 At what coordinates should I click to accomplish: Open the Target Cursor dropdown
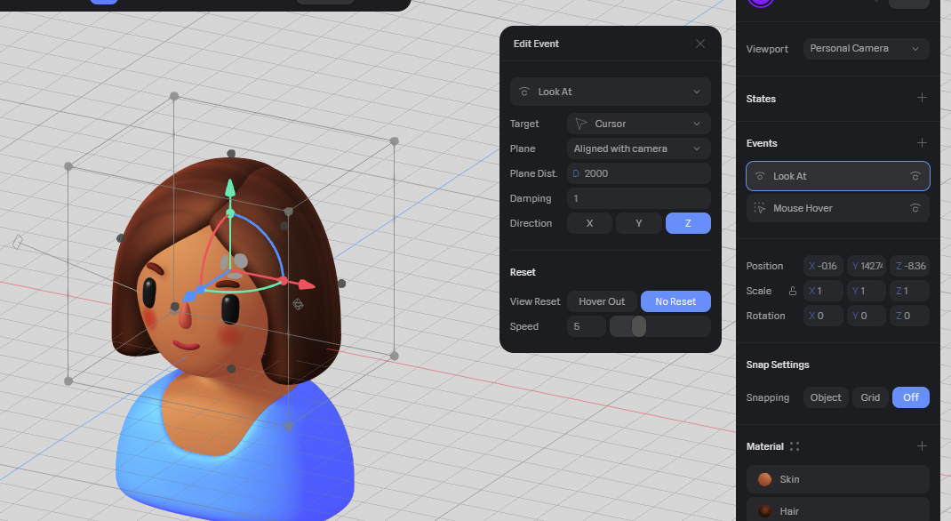coord(639,124)
